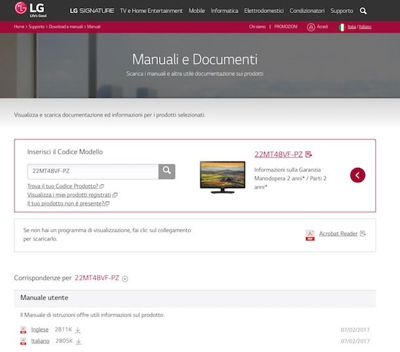
Task: Click the Inserisci il Codice Modello label
Action: (65, 152)
